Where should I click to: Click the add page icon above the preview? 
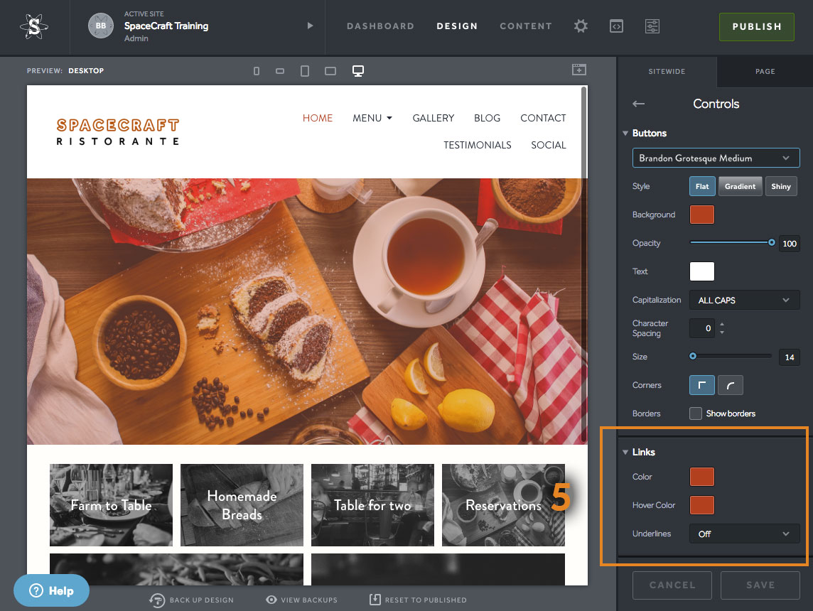pos(579,70)
